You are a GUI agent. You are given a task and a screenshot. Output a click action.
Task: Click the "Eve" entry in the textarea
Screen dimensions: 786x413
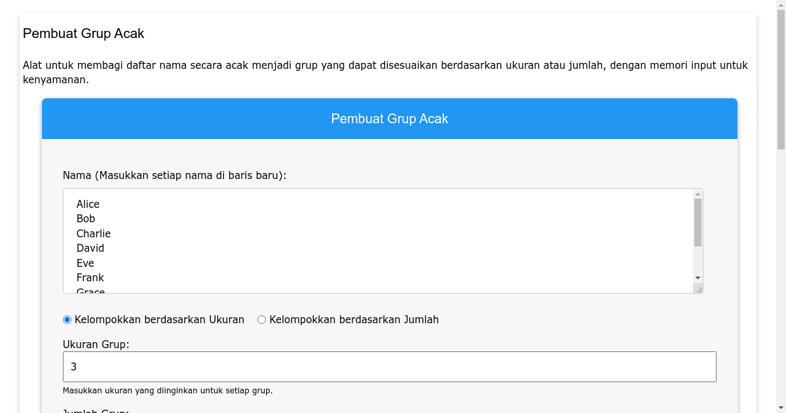(85, 263)
